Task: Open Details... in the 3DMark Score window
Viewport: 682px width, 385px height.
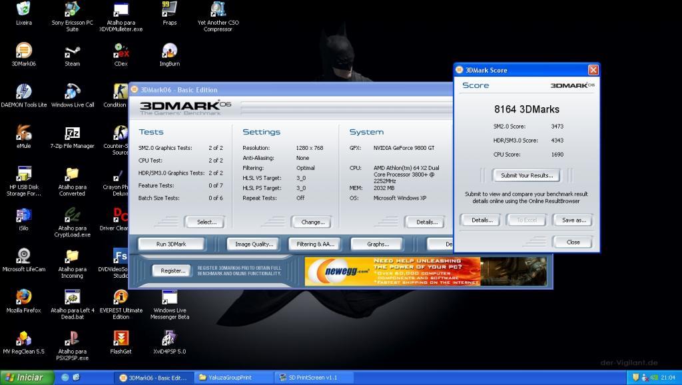Action: 481,220
